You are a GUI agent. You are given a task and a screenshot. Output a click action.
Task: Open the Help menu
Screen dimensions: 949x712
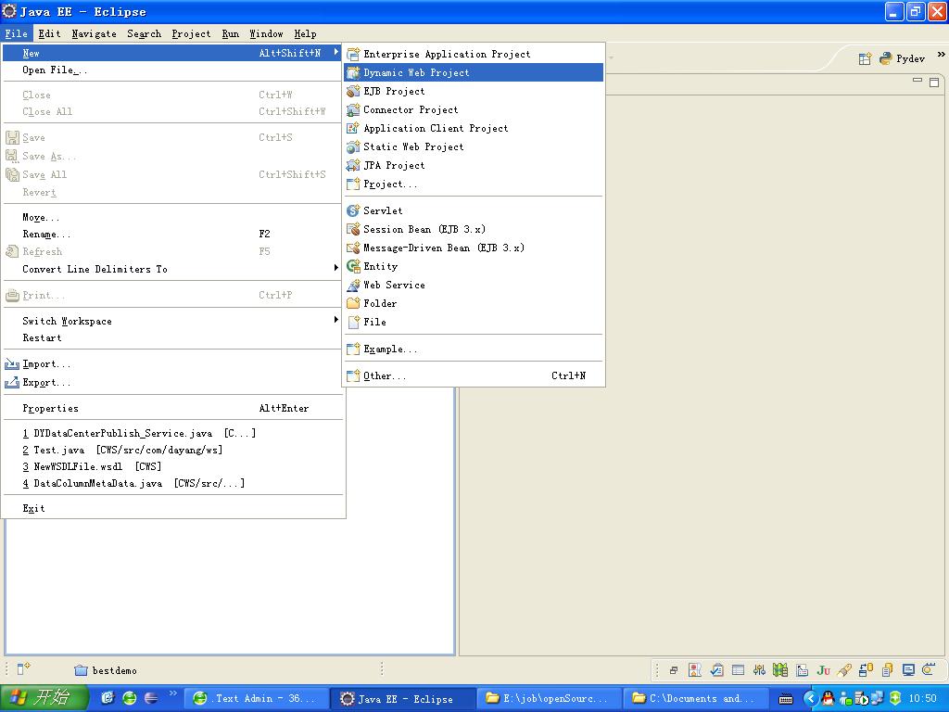click(306, 34)
